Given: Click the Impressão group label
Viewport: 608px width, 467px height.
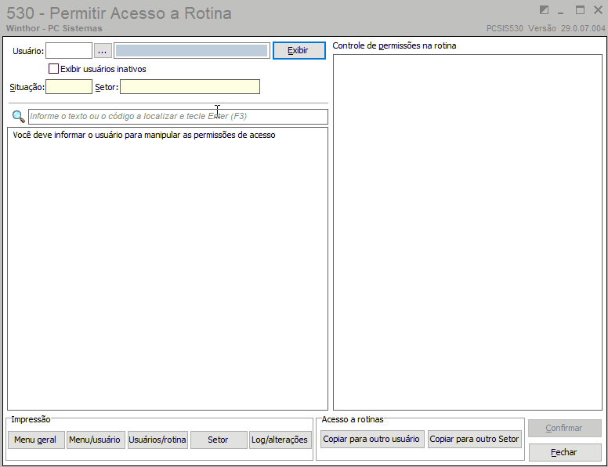Looking at the screenshot, I should pyautogui.click(x=31, y=419).
